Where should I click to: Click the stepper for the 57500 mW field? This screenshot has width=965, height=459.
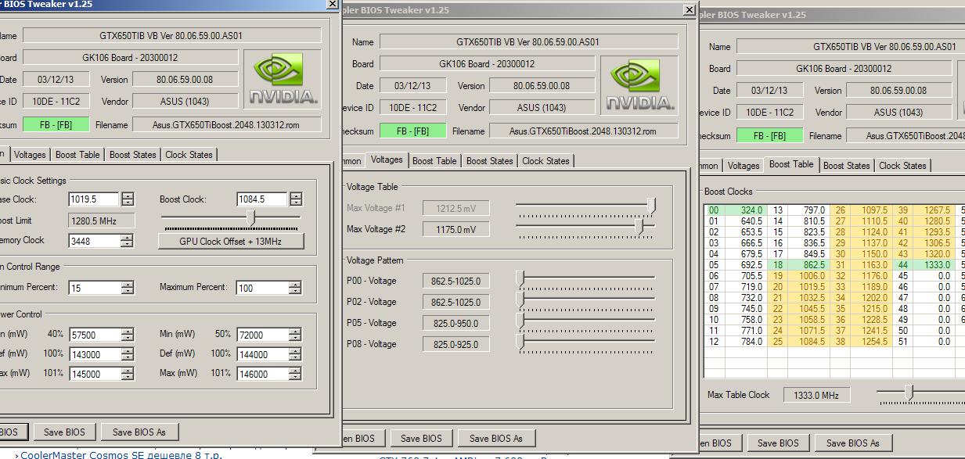tap(128, 335)
